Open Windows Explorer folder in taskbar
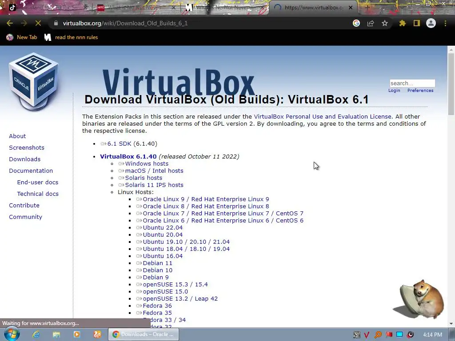Image resolution: width=455 pixels, height=341 pixels. [x=56, y=334]
